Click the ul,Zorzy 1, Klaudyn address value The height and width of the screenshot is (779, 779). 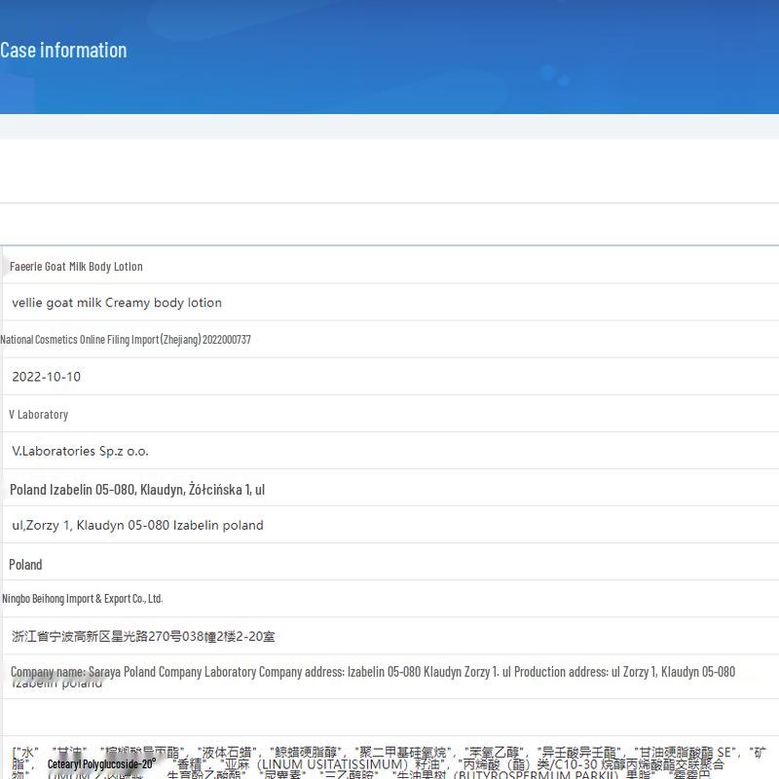pos(137,525)
